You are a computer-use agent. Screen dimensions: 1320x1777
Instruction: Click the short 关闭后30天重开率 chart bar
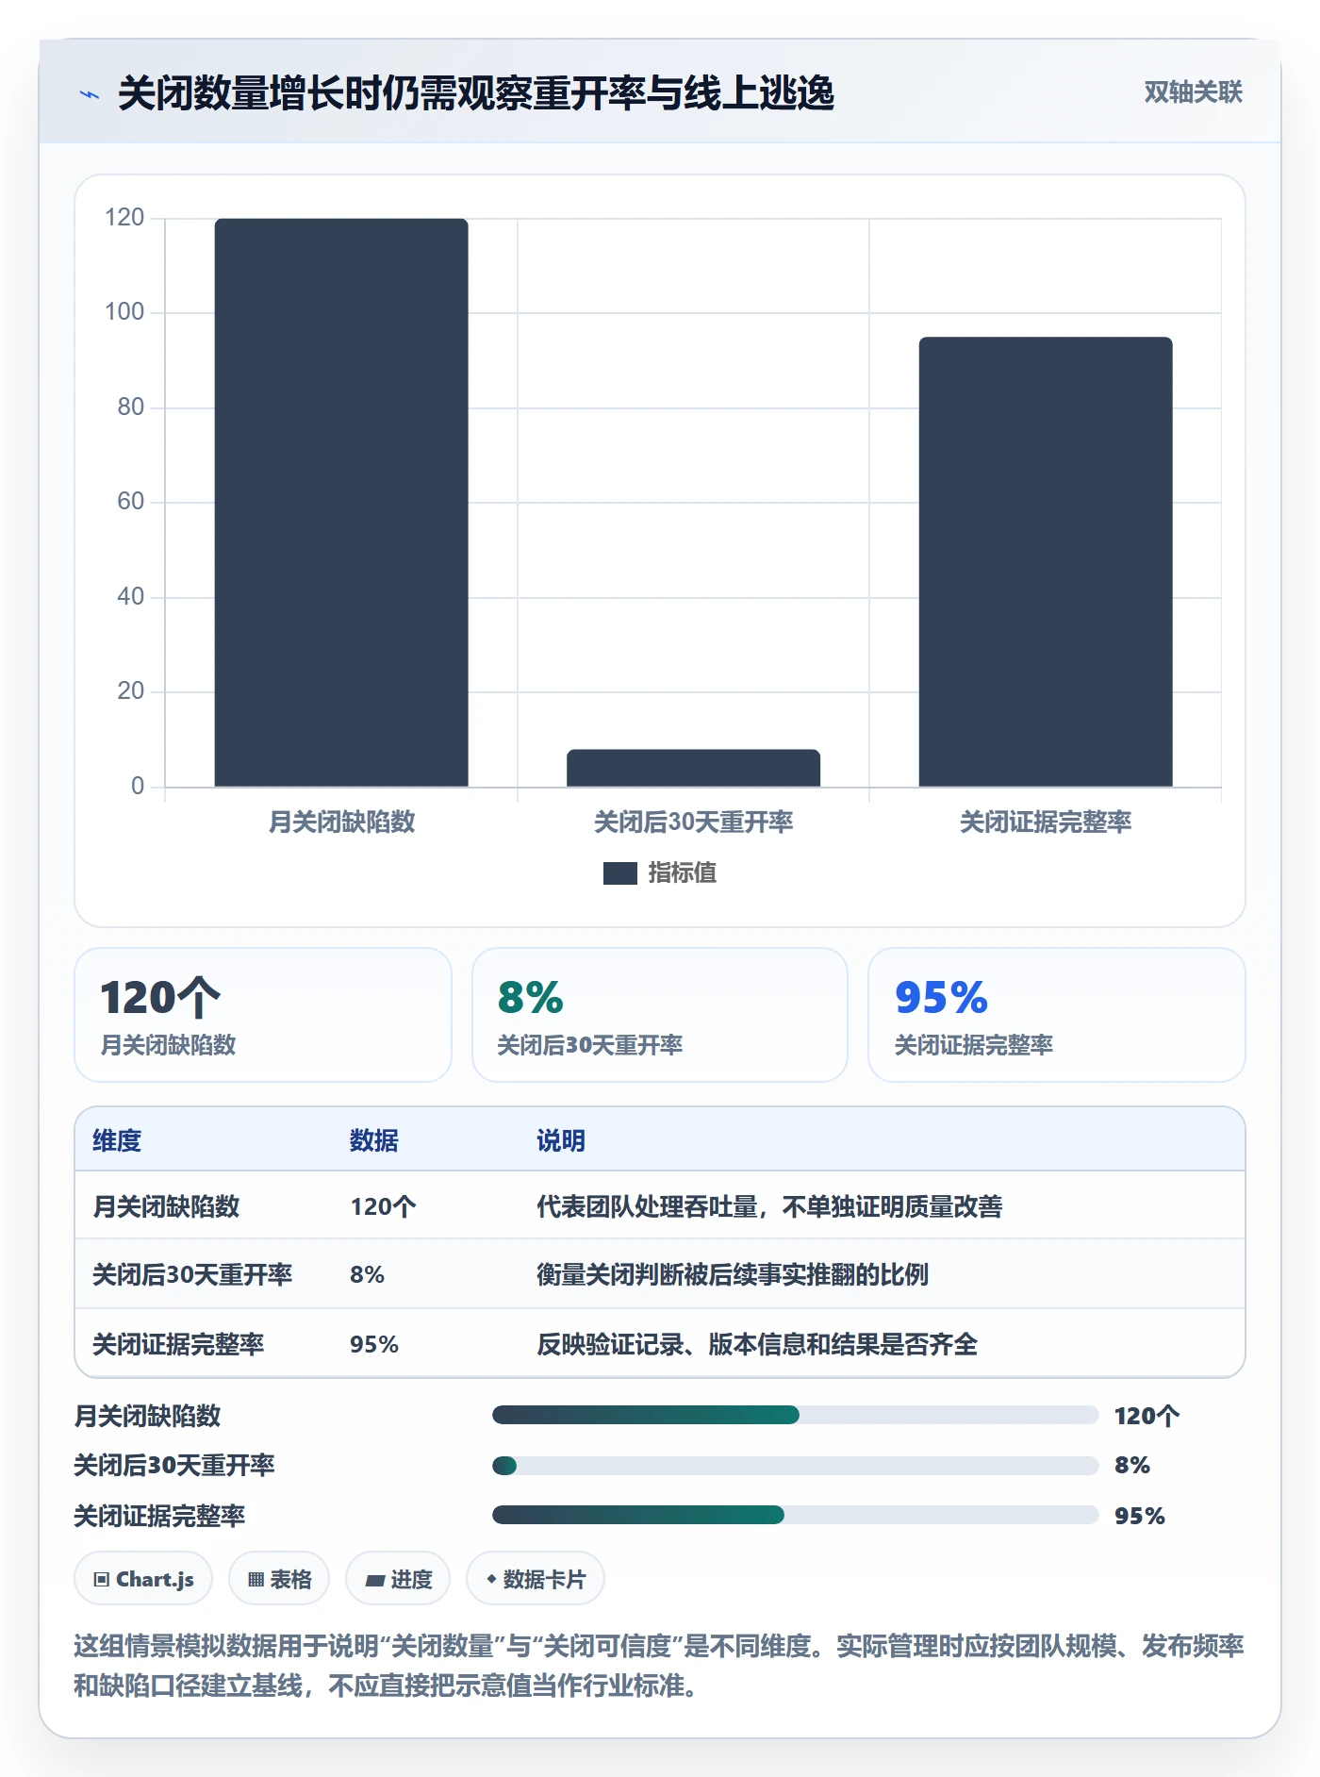tap(693, 768)
